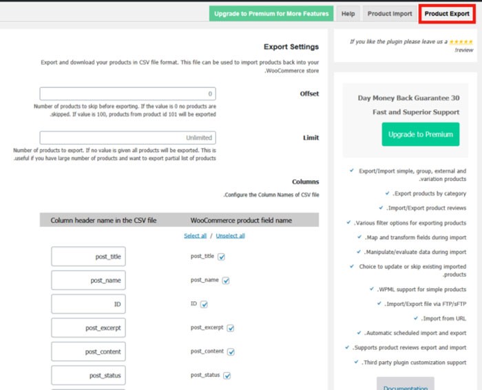
Task: Toggle the post_excerpt checkbox
Action: (231, 328)
